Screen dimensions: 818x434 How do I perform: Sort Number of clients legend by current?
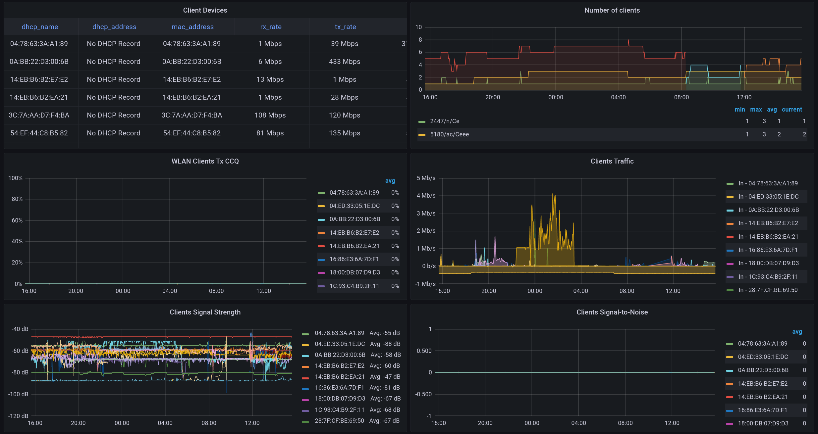(x=791, y=110)
